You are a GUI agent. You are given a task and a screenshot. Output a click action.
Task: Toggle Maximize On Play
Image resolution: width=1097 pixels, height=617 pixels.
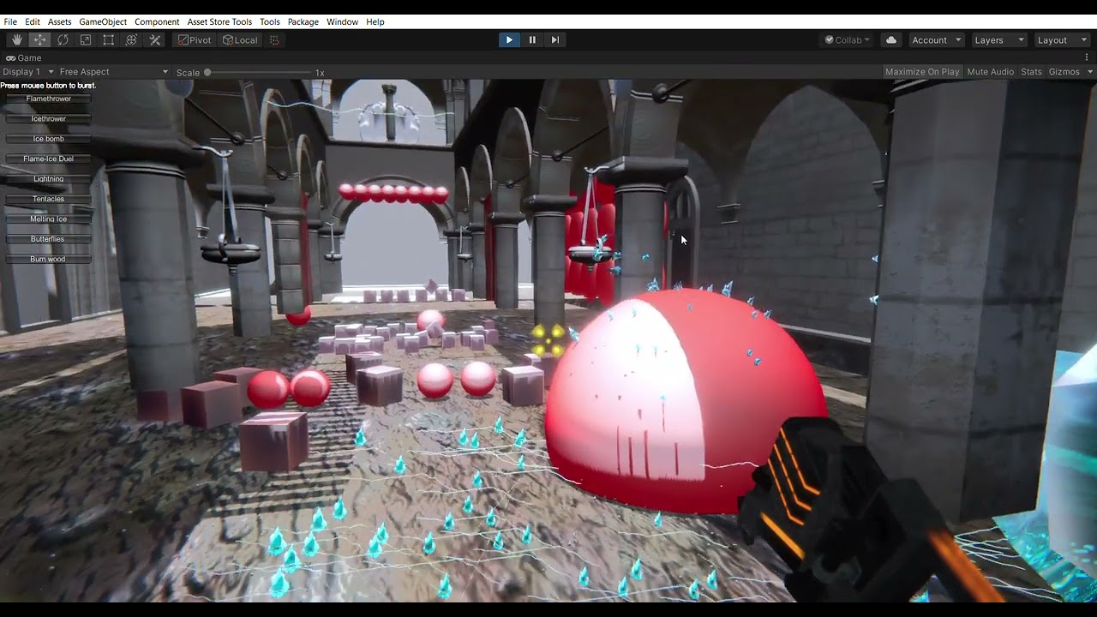click(x=922, y=72)
